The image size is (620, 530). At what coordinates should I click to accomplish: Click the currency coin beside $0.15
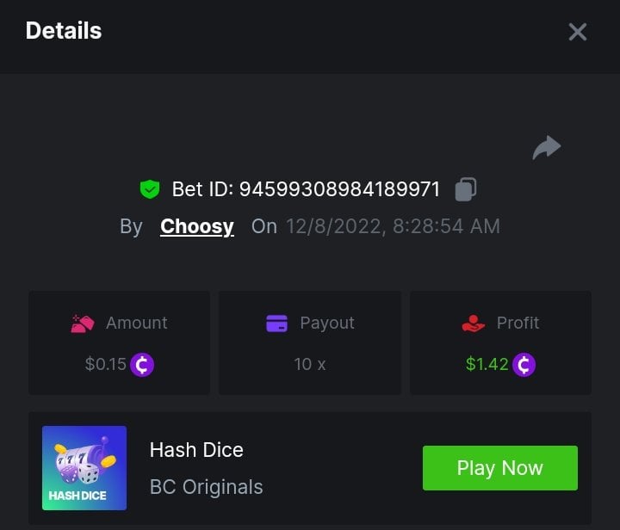(x=142, y=365)
